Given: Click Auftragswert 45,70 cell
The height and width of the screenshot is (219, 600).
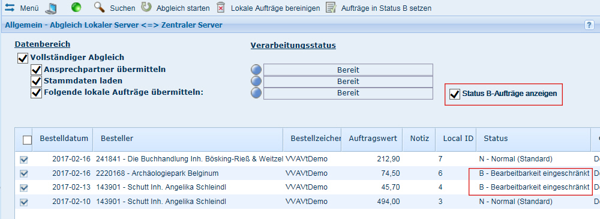Looking at the screenshot, I should click(391, 188).
